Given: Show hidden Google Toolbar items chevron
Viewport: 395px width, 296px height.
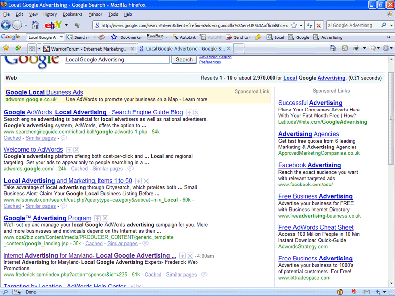Looking at the screenshot, I should pos(389,37).
